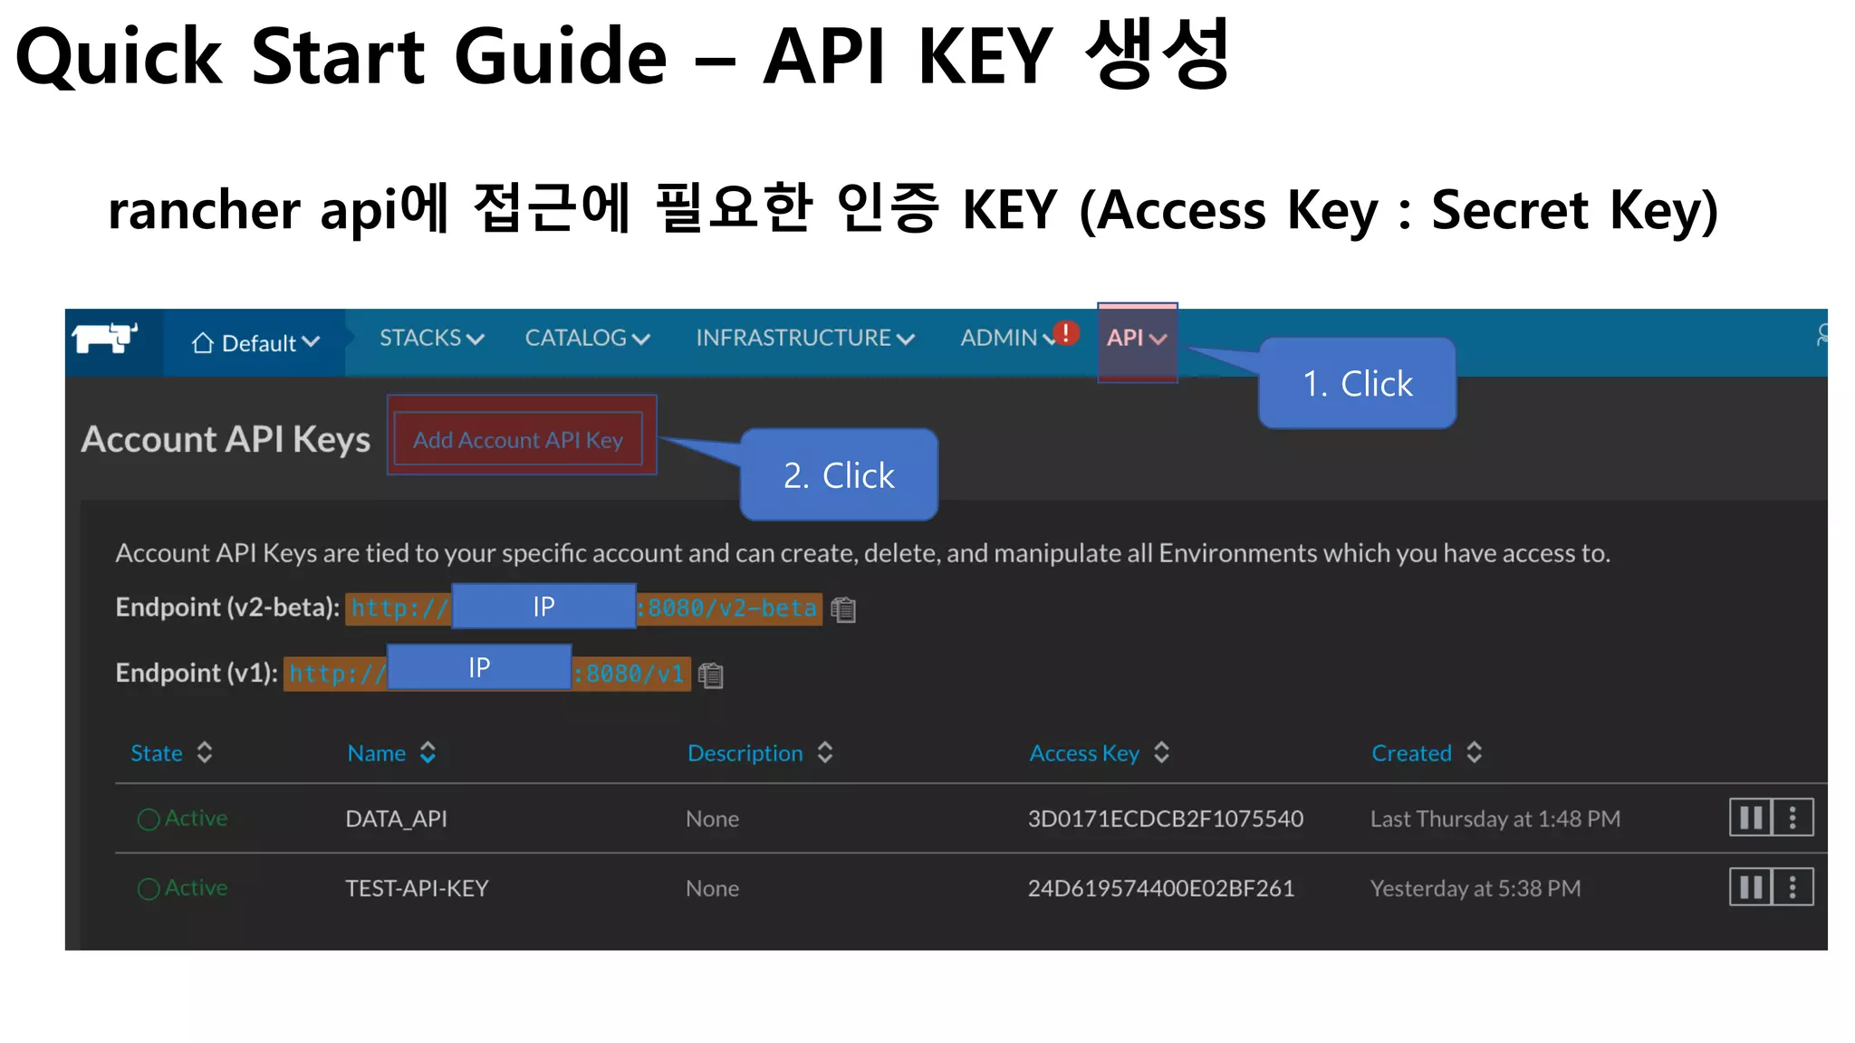The height and width of the screenshot is (1043, 1855).
Task: Click the Rancher cow logo
Action: point(104,339)
